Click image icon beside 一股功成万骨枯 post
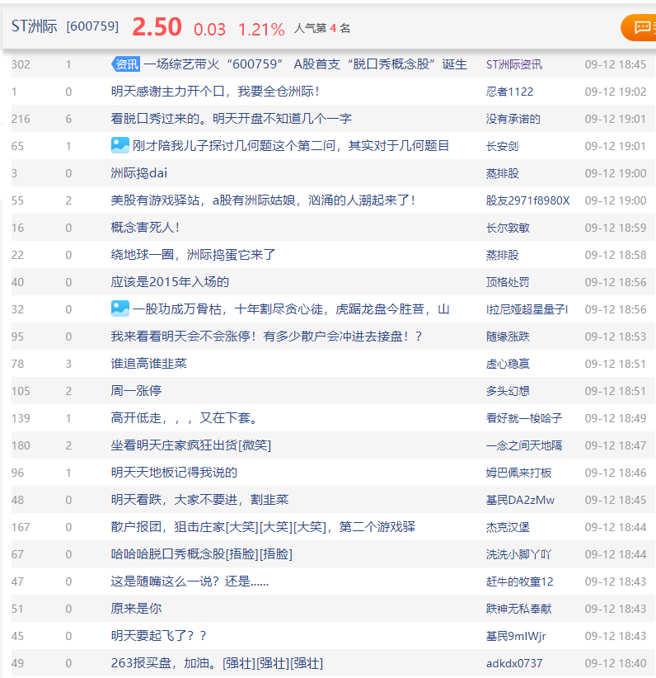 (x=120, y=309)
